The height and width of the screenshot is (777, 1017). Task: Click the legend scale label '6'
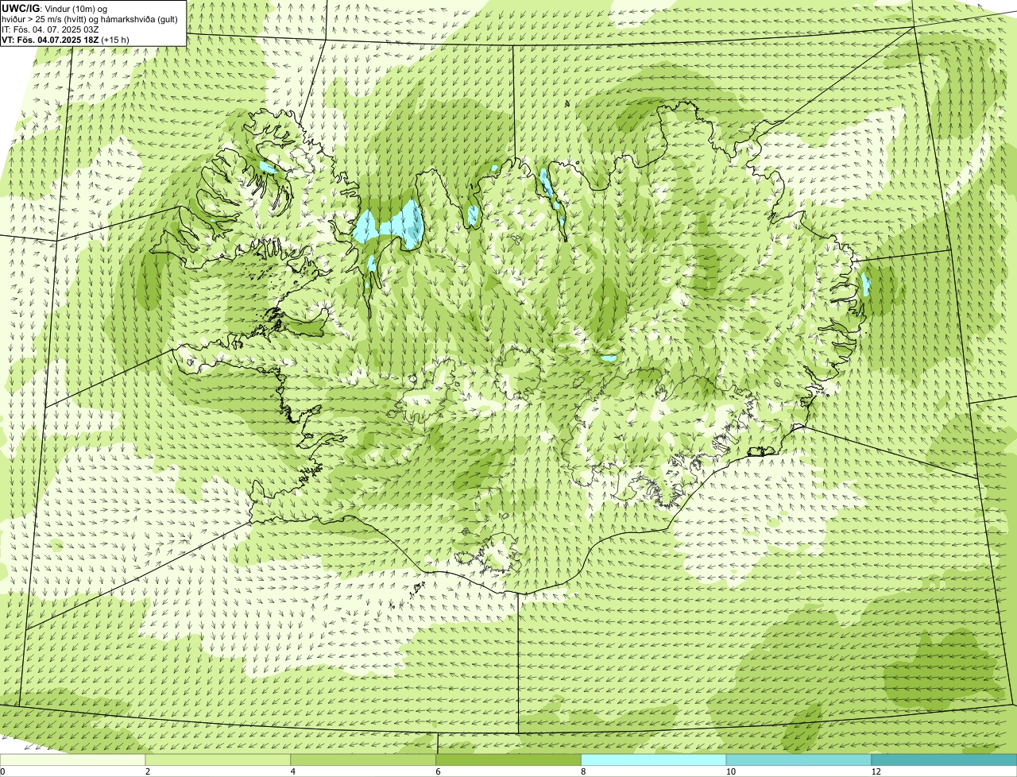438,771
